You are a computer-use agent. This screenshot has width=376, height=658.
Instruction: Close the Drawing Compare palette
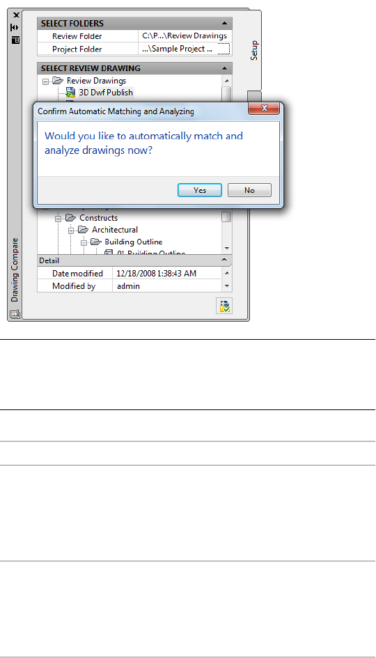[x=15, y=15]
